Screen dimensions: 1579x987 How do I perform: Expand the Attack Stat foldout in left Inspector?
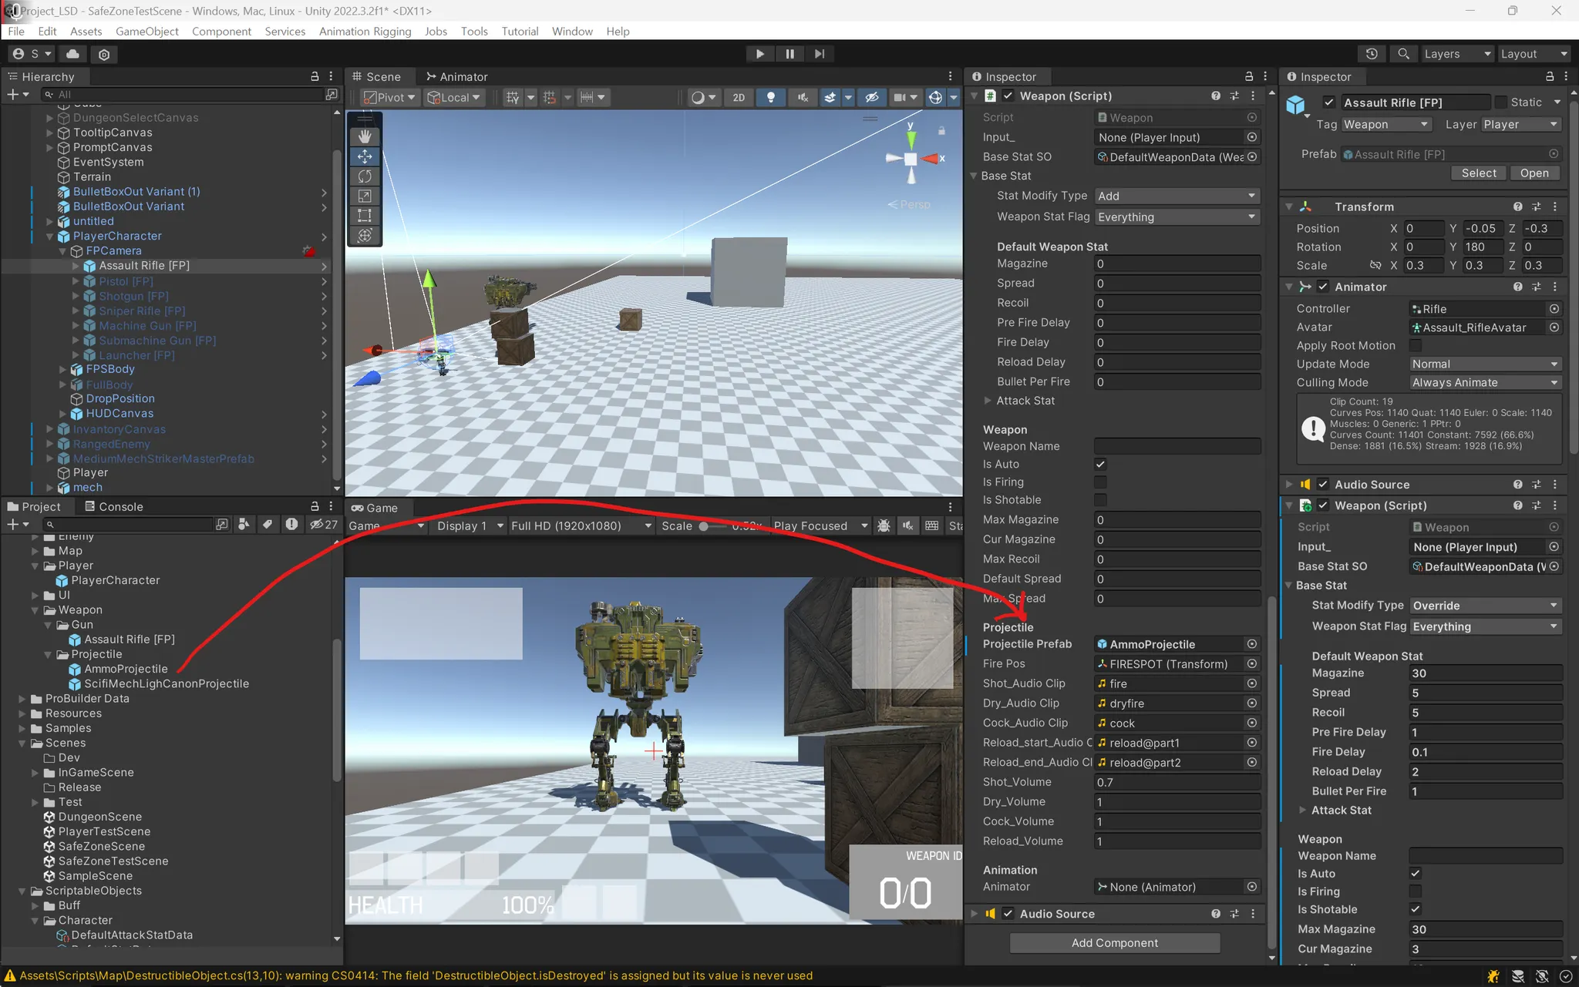tap(988, 401)
